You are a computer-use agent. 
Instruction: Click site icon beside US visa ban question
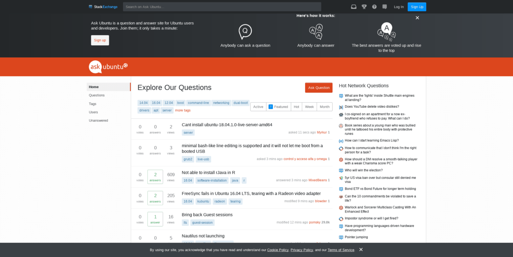341,178
